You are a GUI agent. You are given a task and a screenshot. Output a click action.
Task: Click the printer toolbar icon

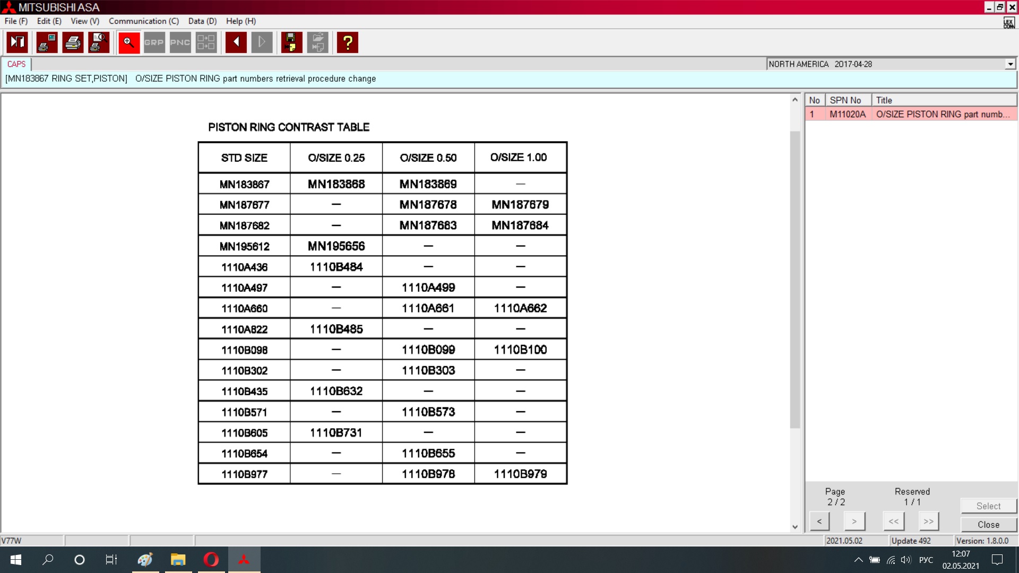click(x=73, y=42)
